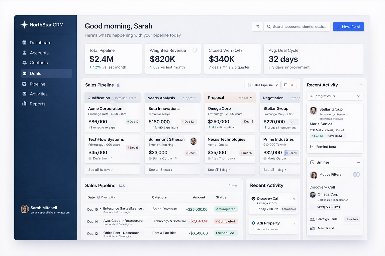Click the NorthStar CRM star logo
This screenshot has width=385, height=256.
(x=24, y=24)
